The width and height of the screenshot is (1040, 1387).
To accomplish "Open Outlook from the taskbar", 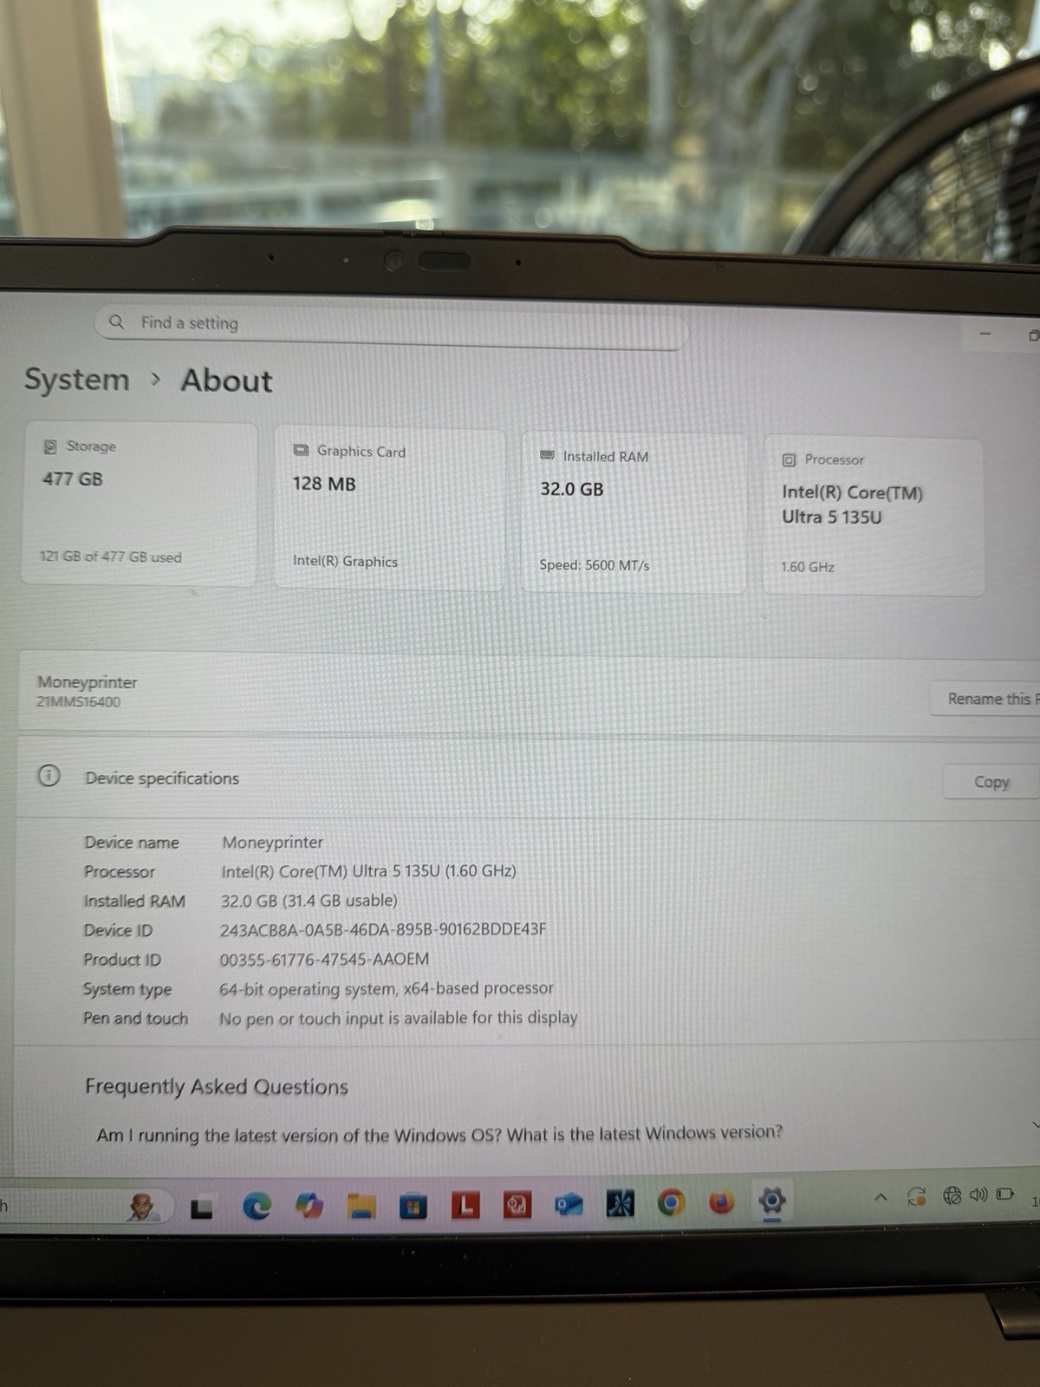I will tap(569, 1204).
